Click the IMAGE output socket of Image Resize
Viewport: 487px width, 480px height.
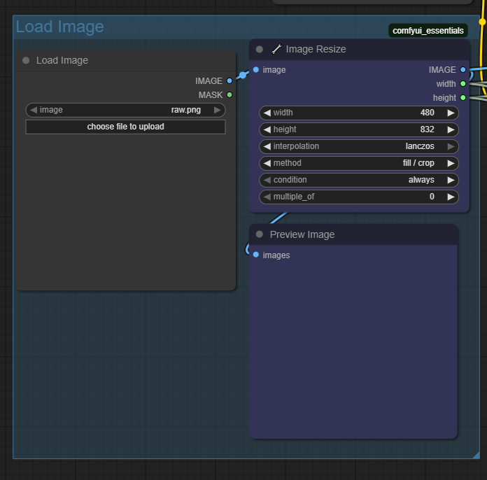[x=463, y=69]
